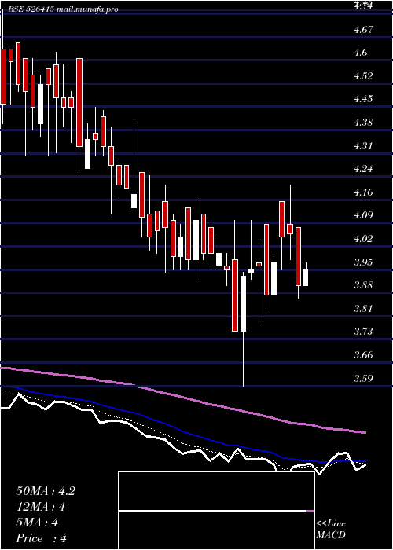Click the 4.02 price axis label
This screenshot has width=393, height=550.
[x=365, y=239]
